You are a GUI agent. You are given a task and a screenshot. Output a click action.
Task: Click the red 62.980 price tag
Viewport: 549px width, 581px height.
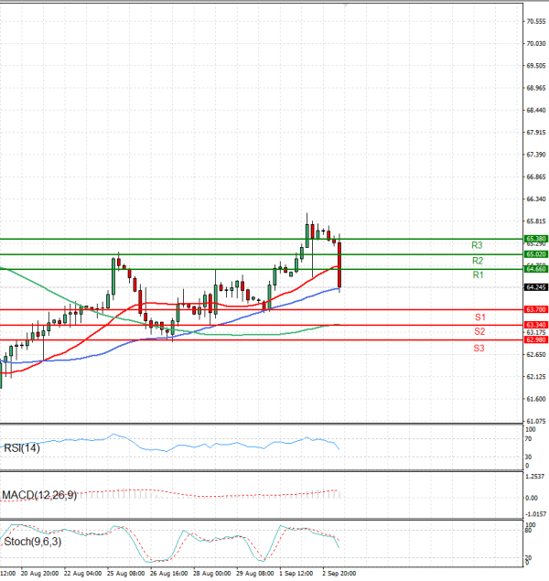click(x=535, y=339)
